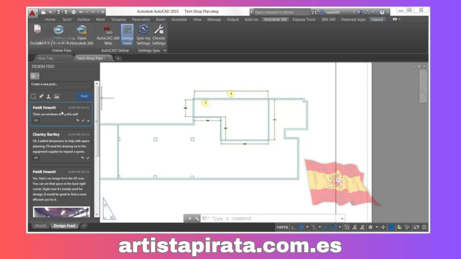Click the bubble 2 marker on drawing
The height and width of the screenshot is (259, 461).
(x=205, y=103)
